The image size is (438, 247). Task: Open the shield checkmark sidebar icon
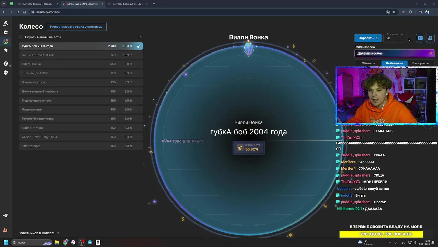coord(5,72)
